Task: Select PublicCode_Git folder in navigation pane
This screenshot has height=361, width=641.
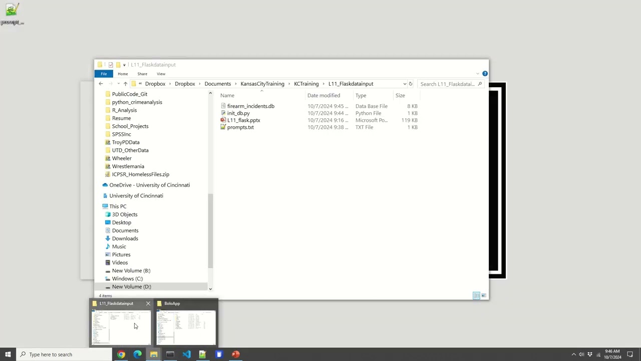Action: tap(129, 94)
